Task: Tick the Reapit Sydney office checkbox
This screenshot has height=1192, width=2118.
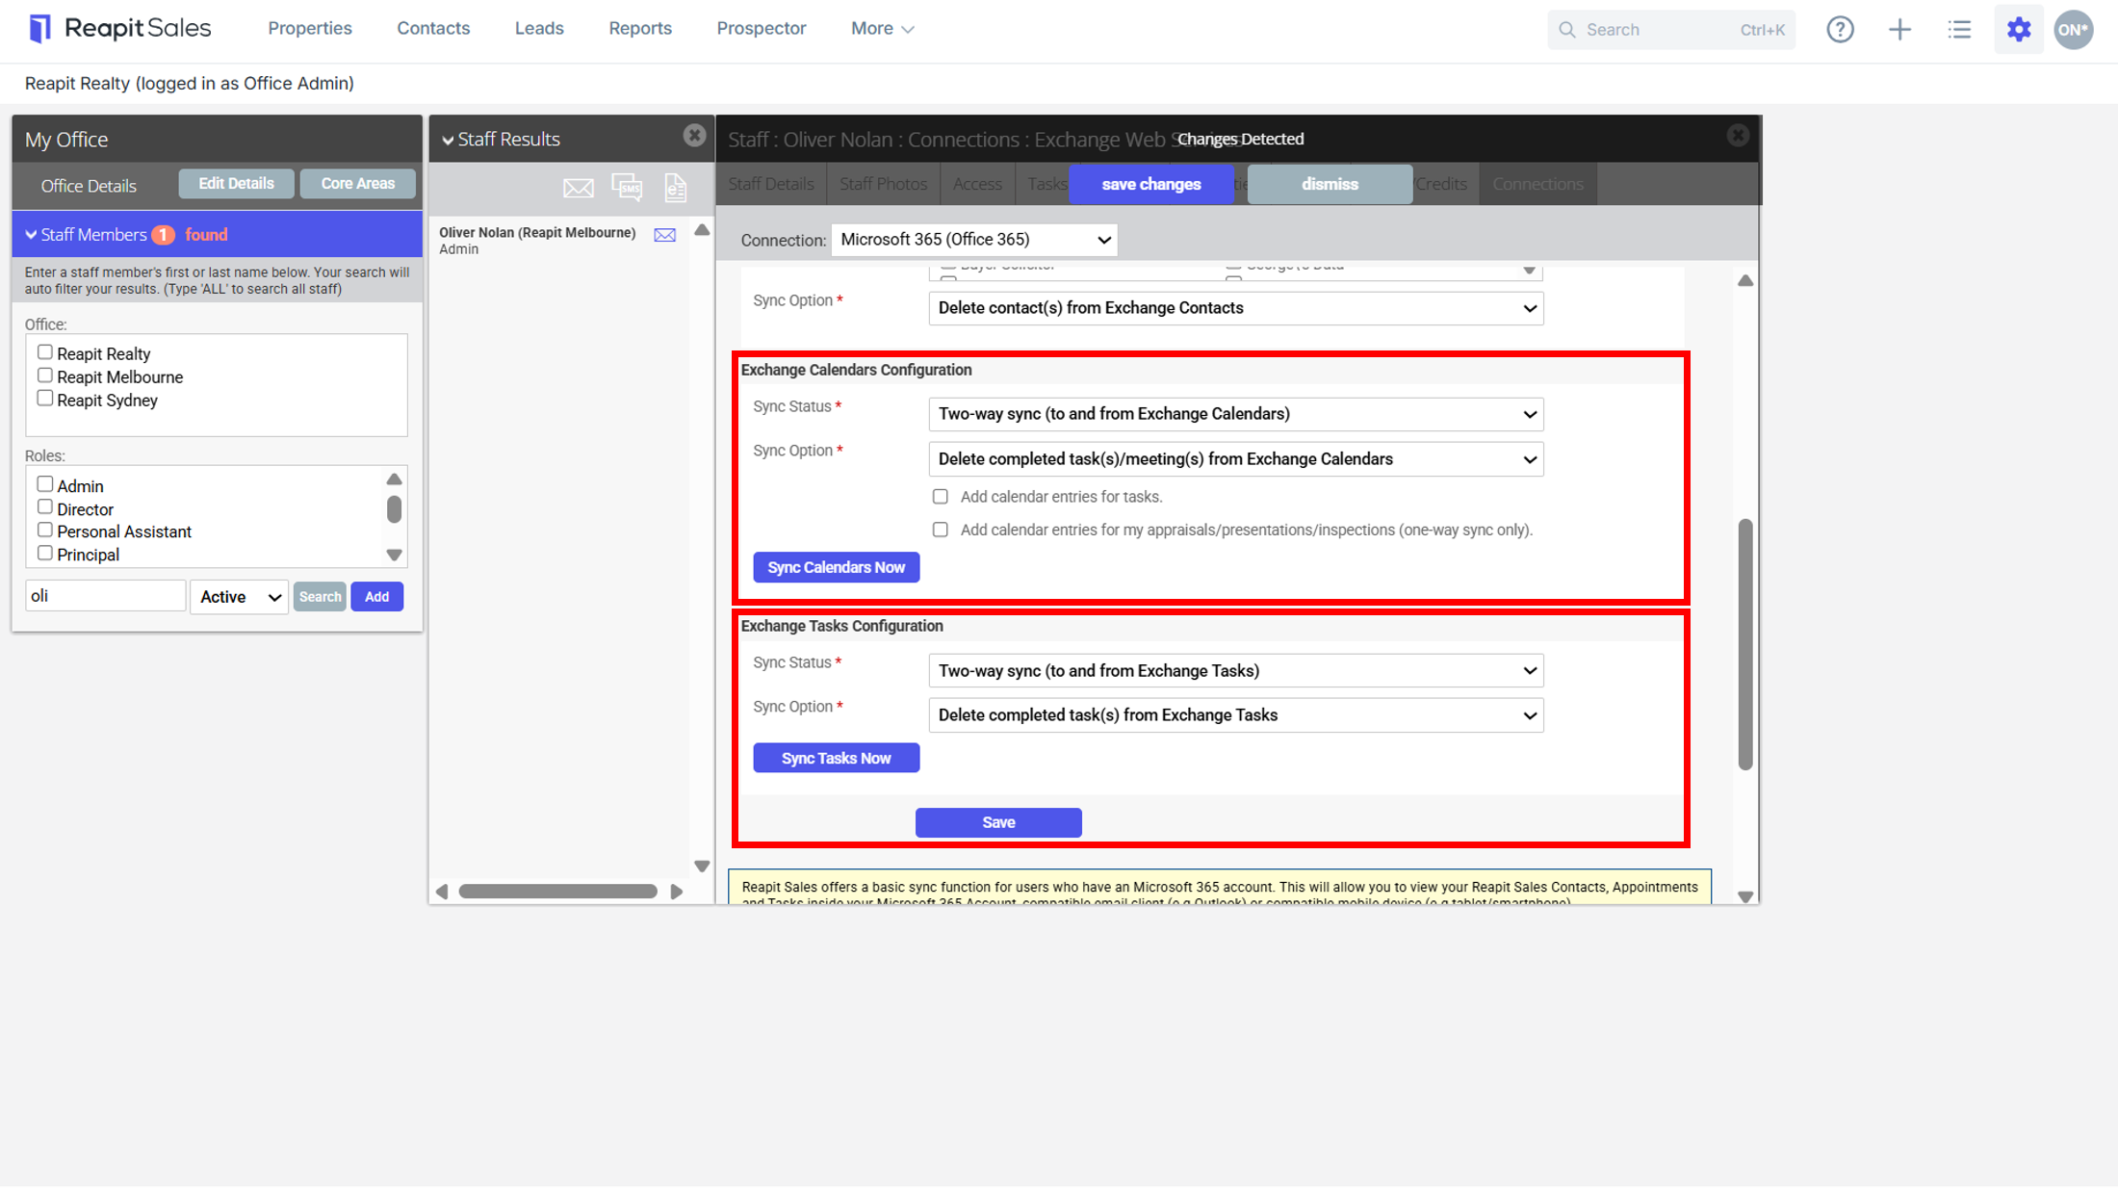Action: [x=44, y=399]
